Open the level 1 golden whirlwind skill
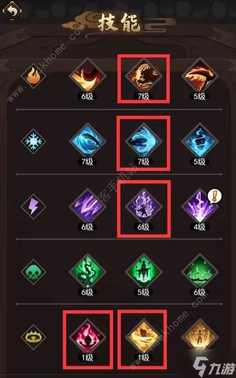The height and width of the screenshot is (378, 236). (x=143, y=337)
